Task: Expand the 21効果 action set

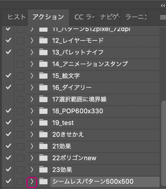Action: [32, 146]
